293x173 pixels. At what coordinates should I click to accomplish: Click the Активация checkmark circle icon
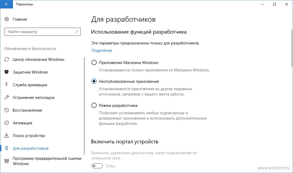[x=7, y=123]
